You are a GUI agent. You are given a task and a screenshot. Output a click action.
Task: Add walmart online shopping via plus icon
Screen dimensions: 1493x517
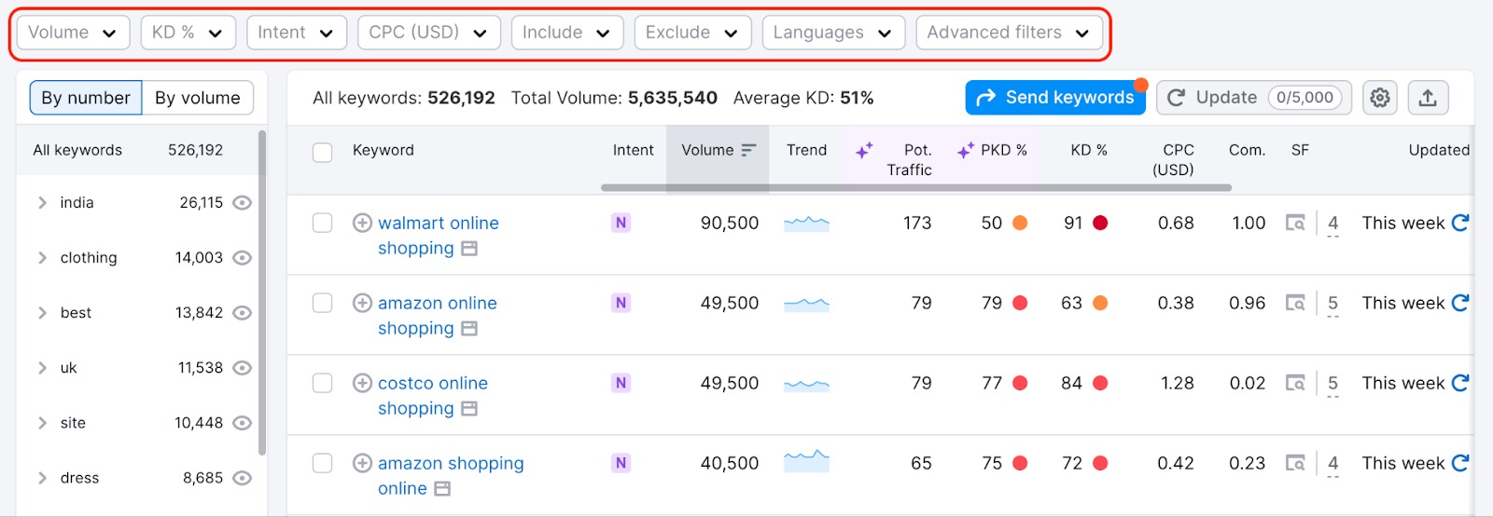tap(362, 223)
